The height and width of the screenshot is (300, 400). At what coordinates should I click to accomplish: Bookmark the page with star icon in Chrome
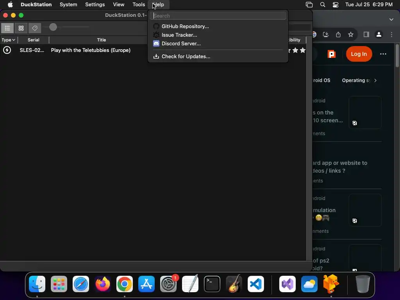[351, 34]
